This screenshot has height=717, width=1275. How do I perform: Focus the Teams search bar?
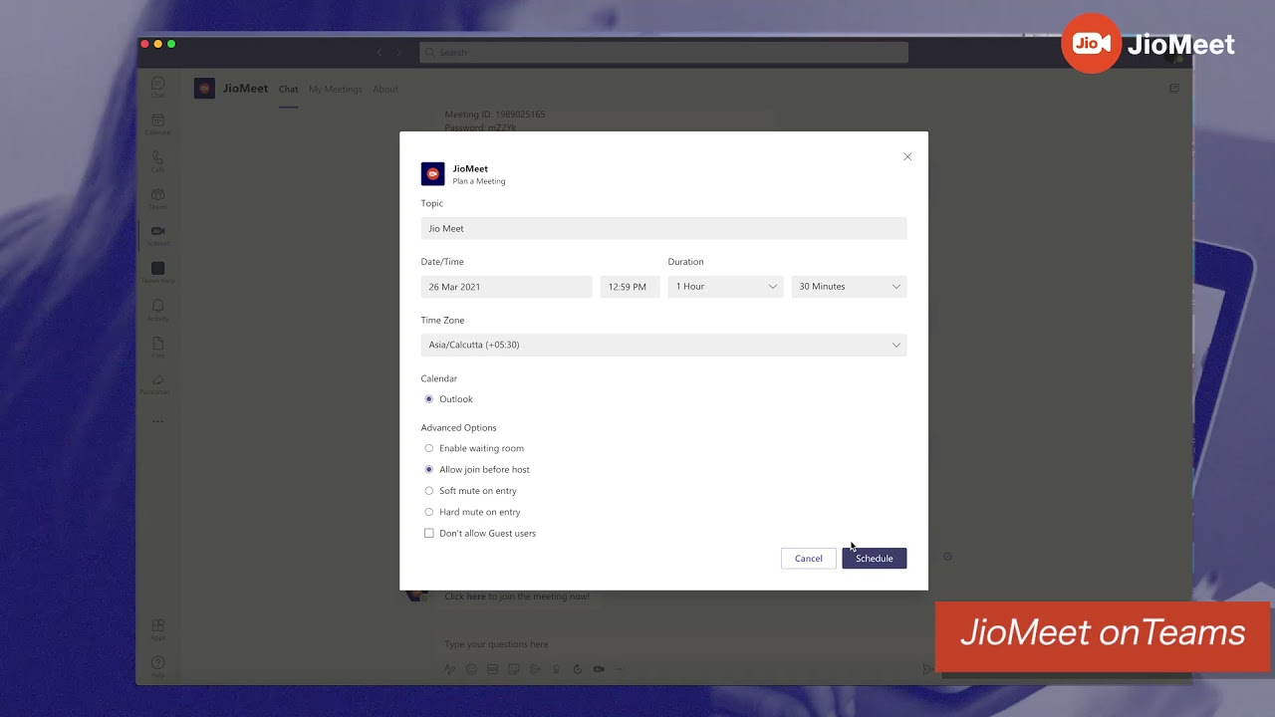[663, 52]
